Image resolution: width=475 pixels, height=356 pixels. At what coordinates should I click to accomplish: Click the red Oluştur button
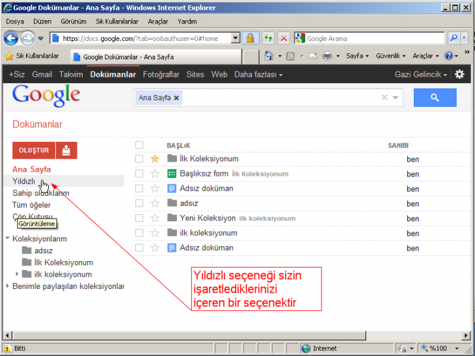coord(34,150)
